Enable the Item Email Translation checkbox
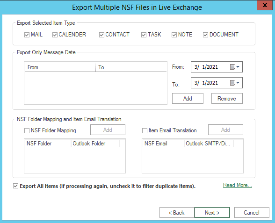275x223 pixels. (145, 130)
